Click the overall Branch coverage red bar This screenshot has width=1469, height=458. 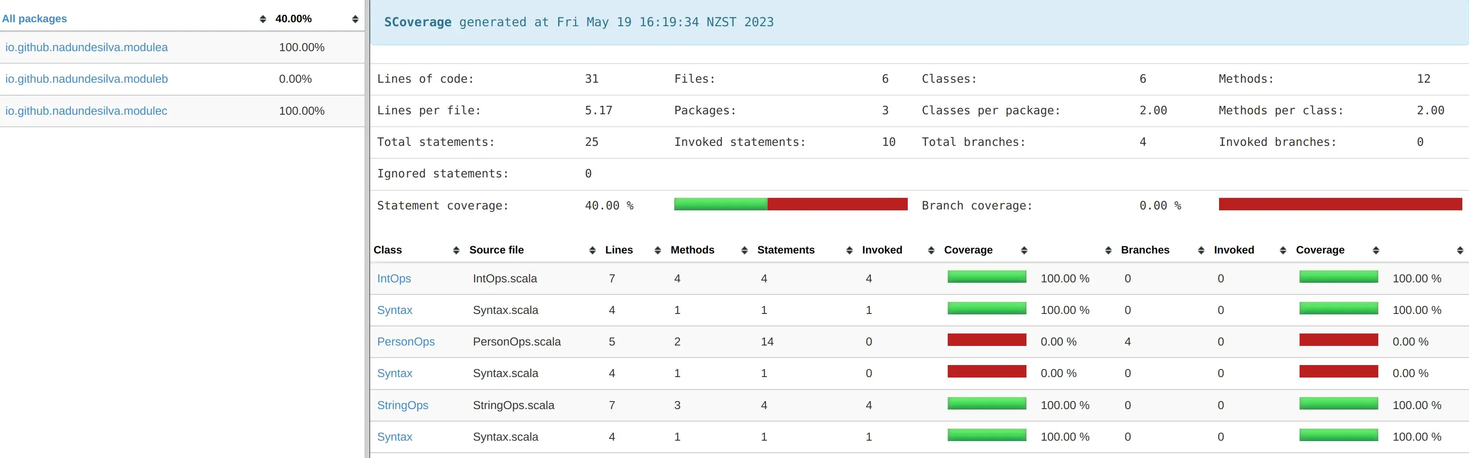point(1340,204)
